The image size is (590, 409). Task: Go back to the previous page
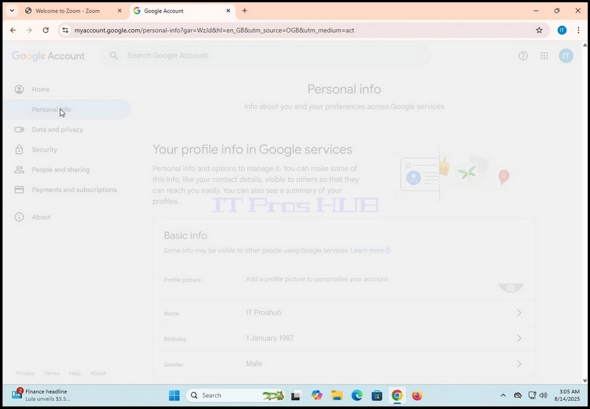point(13,30)
